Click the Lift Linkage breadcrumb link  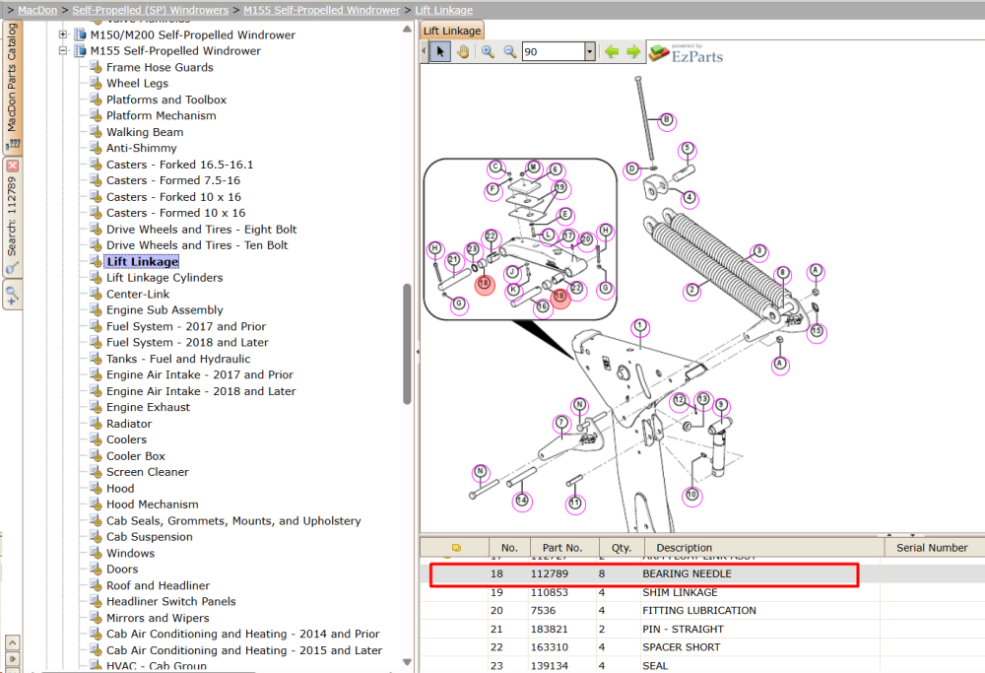[x=443, y=10]
